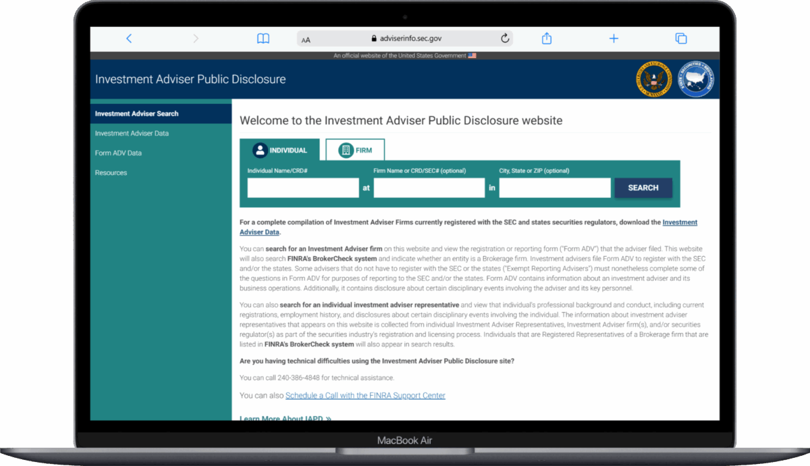This screenshot has width=810, height=466.
Task: Click the Safari forward navigation arrow
Action: click(x=196, y=38)
